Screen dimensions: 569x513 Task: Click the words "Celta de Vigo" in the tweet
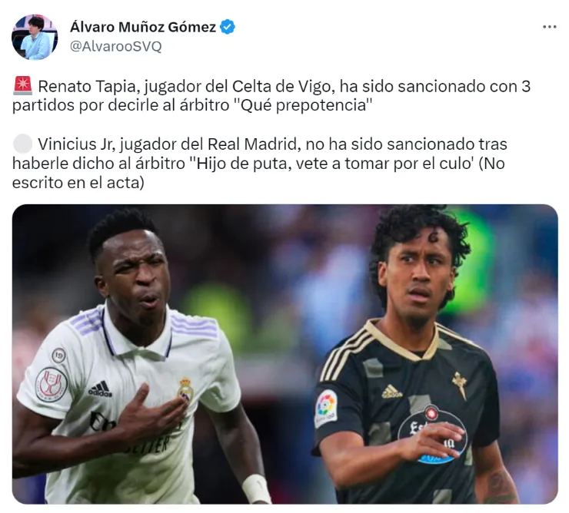[281, 86]
